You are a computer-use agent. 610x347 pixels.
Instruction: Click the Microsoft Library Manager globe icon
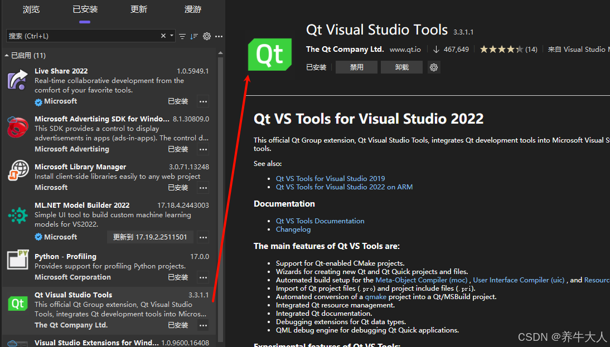tap(18, 170)
